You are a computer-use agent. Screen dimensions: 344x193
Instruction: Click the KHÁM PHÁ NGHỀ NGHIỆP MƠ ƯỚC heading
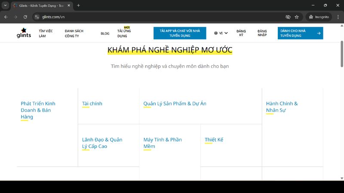[170, 50]
